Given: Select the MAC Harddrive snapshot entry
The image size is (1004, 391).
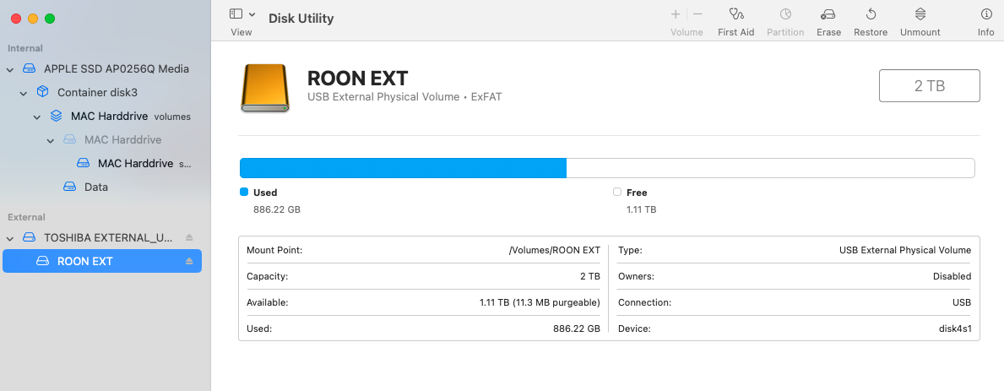Looking at the screenshot, I should [144, 163].
